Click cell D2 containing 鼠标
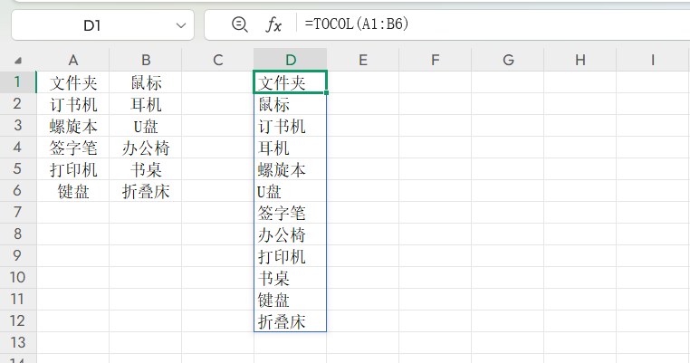Viewport: 690px width, 363px height. 291,104
